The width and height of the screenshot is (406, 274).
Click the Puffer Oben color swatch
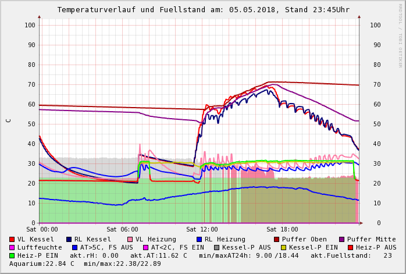tap(276, 239)
